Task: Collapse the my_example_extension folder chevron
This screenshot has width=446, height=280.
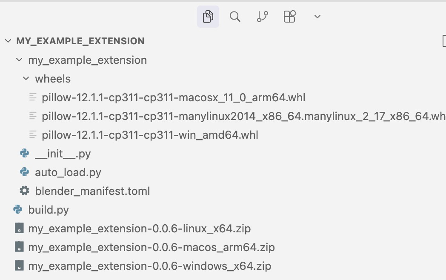Action: click(x=19, y=60)
